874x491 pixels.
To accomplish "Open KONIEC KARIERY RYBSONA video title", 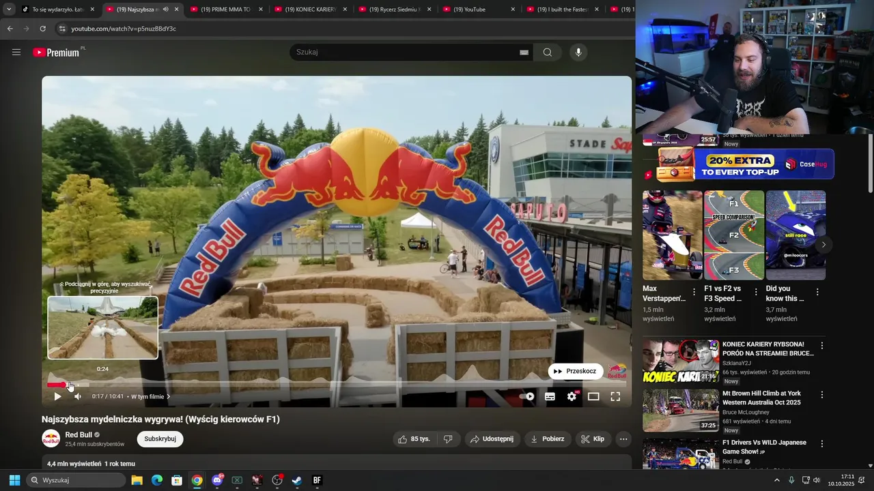I will [x=768, y=348].
